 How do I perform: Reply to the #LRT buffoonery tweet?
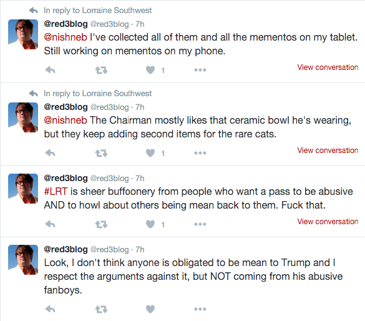pos(51,224)
